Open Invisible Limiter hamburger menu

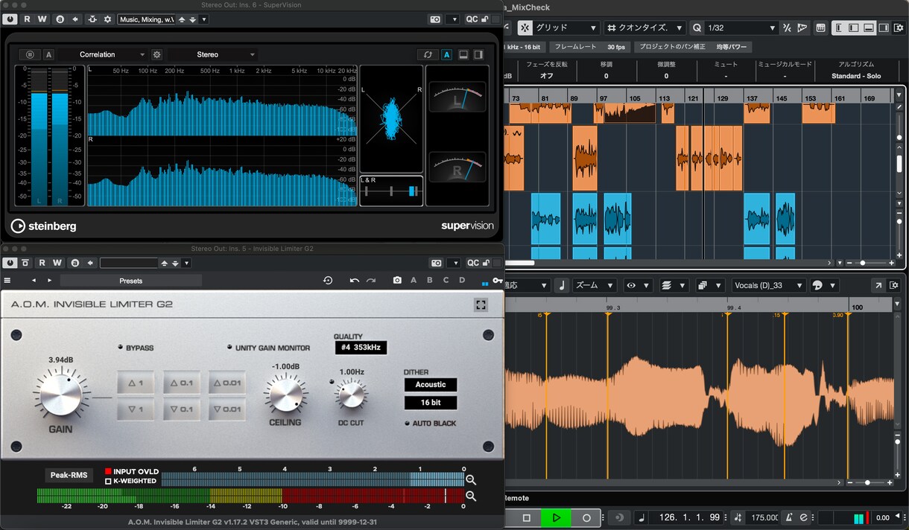tap(7, 281)
